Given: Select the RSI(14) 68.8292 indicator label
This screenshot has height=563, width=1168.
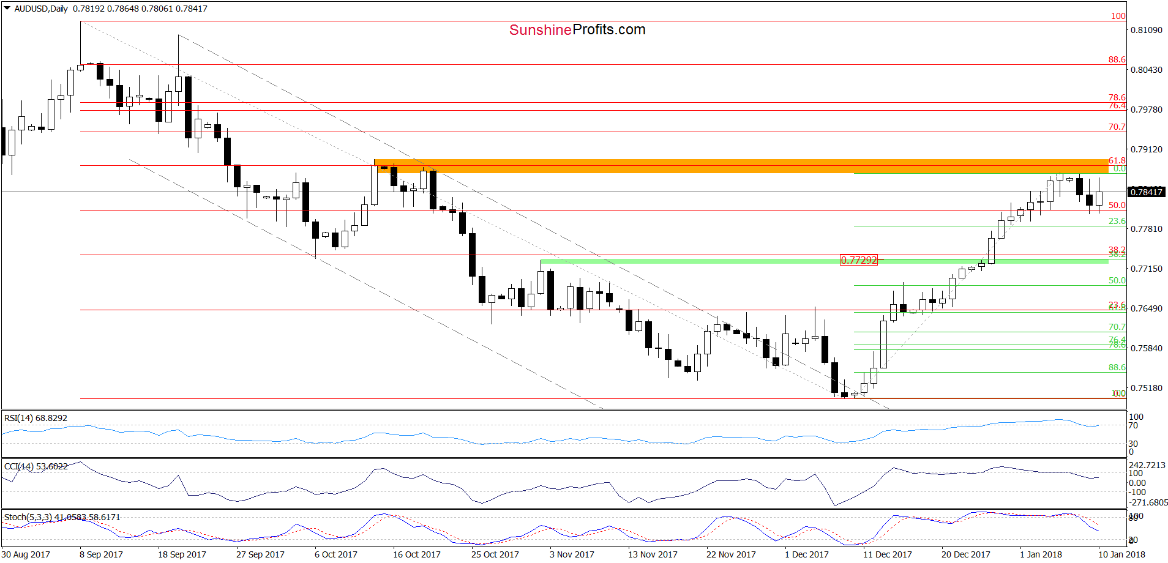Looking at the screenshot, I should coord(36,418).
